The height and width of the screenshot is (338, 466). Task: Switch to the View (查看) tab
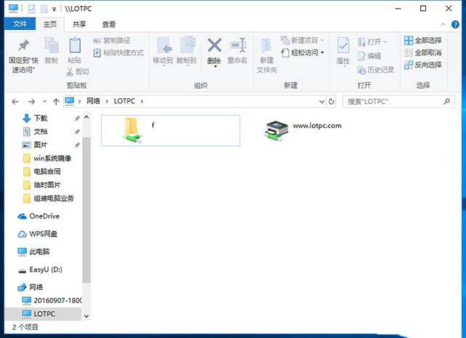tap(108, 24)
